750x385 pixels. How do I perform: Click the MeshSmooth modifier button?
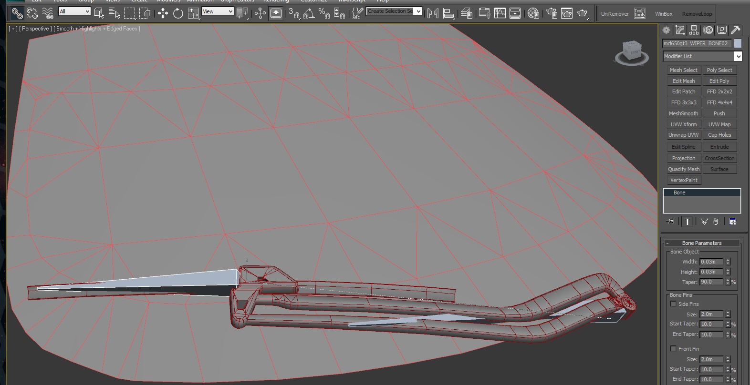click(684, 113)
